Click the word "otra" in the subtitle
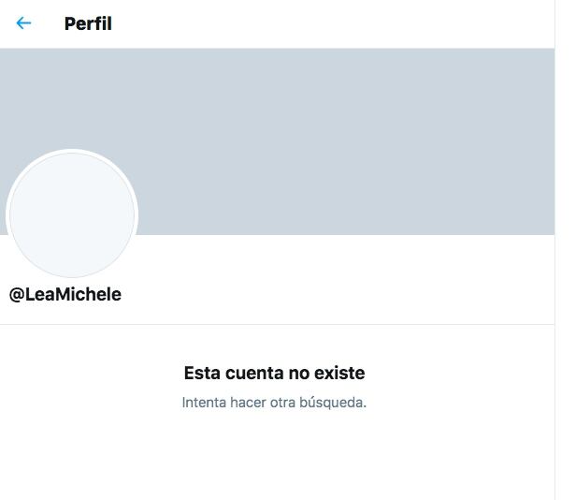Screen dimensions: 576x500 [x=282, y=403]
